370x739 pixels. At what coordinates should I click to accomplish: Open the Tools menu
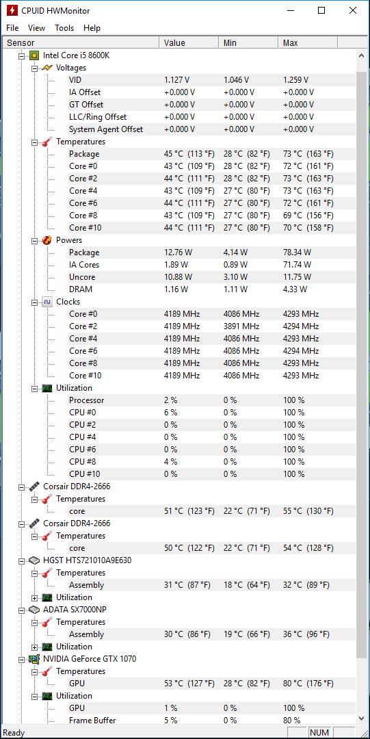[64, 28]
